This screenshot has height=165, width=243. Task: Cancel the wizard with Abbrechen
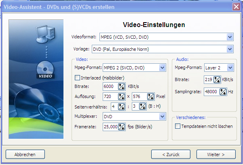[25, 154]
